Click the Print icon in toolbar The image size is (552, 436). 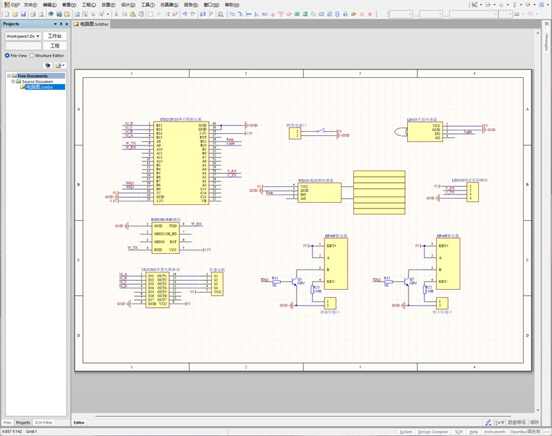point(33,14)
